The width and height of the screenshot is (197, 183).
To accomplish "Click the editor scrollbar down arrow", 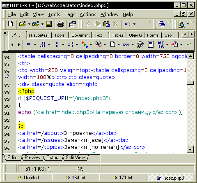I will (190, 149).
